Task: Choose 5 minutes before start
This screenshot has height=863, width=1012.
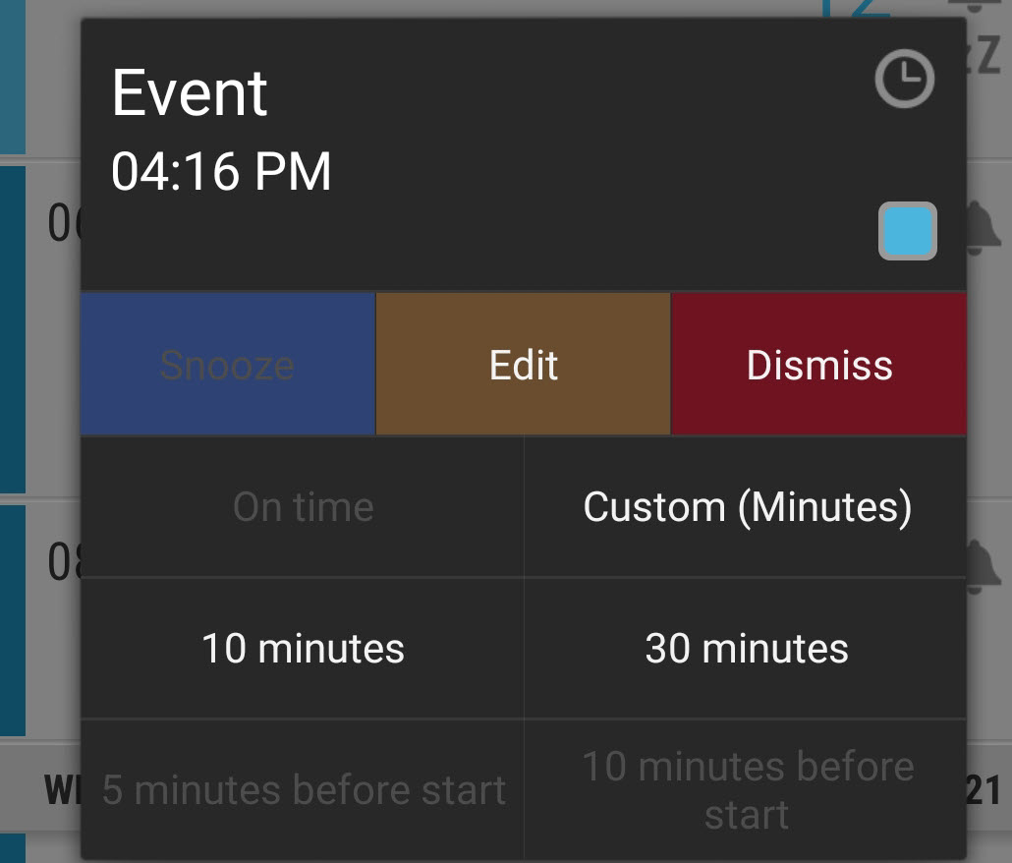Action: 303,789
